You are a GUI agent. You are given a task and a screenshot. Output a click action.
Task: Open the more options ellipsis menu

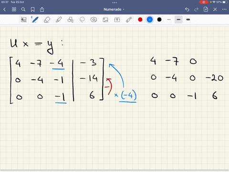[224, 10]
